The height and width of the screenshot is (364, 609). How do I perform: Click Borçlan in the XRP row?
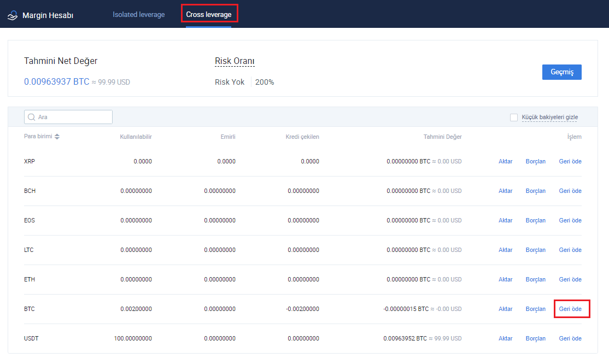click(x=536, y=161)
